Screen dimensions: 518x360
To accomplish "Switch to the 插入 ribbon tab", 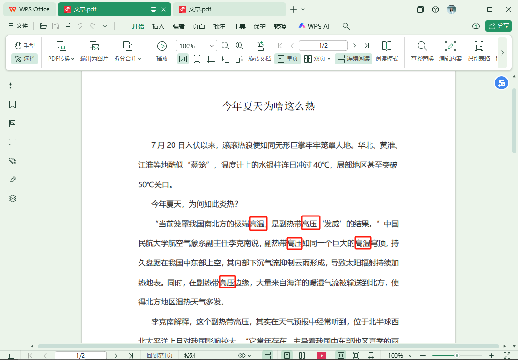I will (158, 26).
